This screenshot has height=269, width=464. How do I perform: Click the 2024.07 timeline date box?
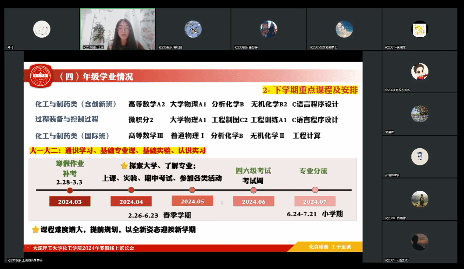tap(314, 201)
